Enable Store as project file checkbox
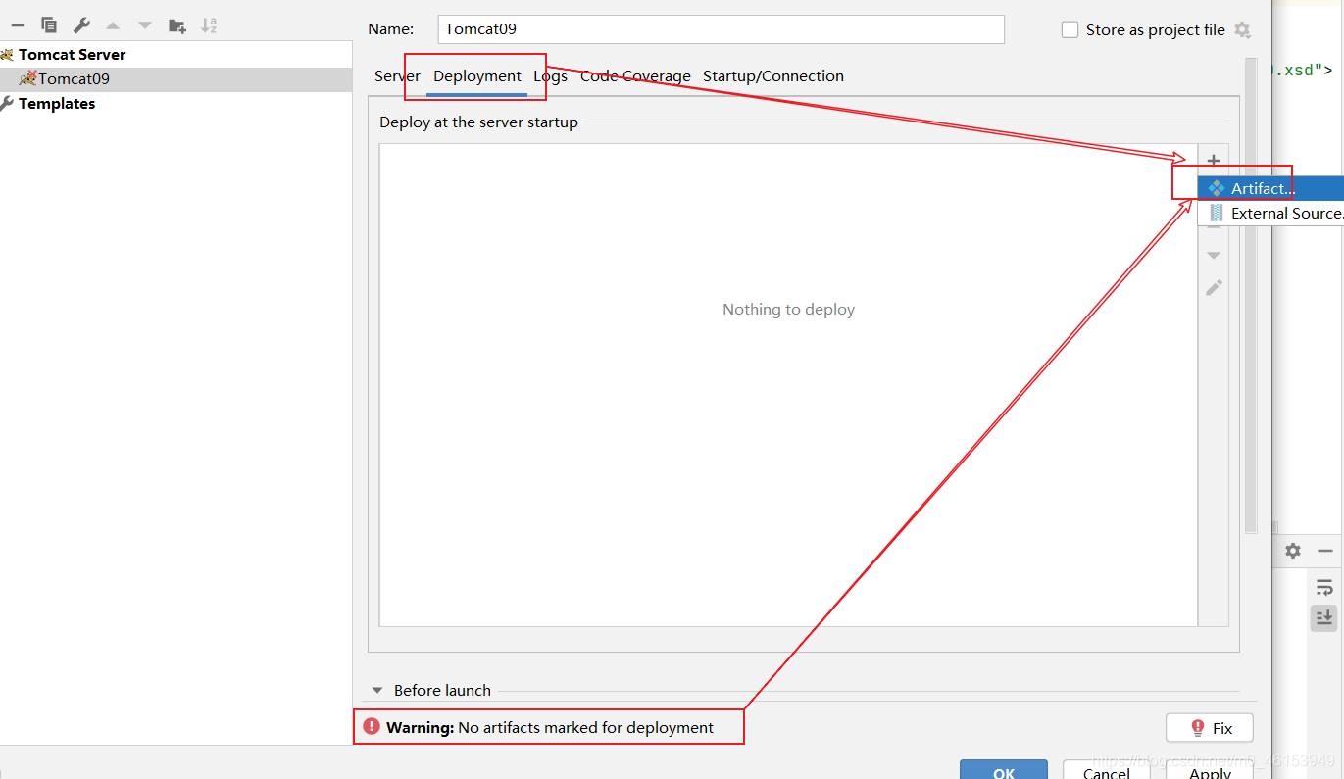 1070,30
